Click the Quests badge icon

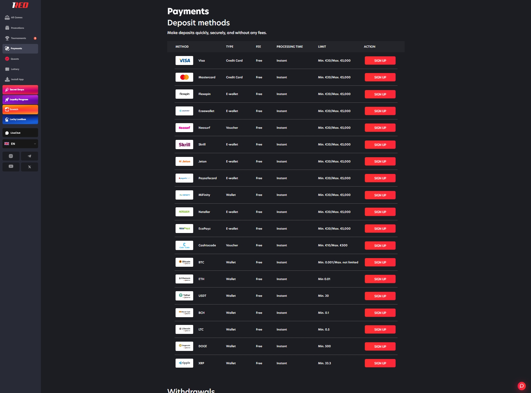(x=7, y=59)
